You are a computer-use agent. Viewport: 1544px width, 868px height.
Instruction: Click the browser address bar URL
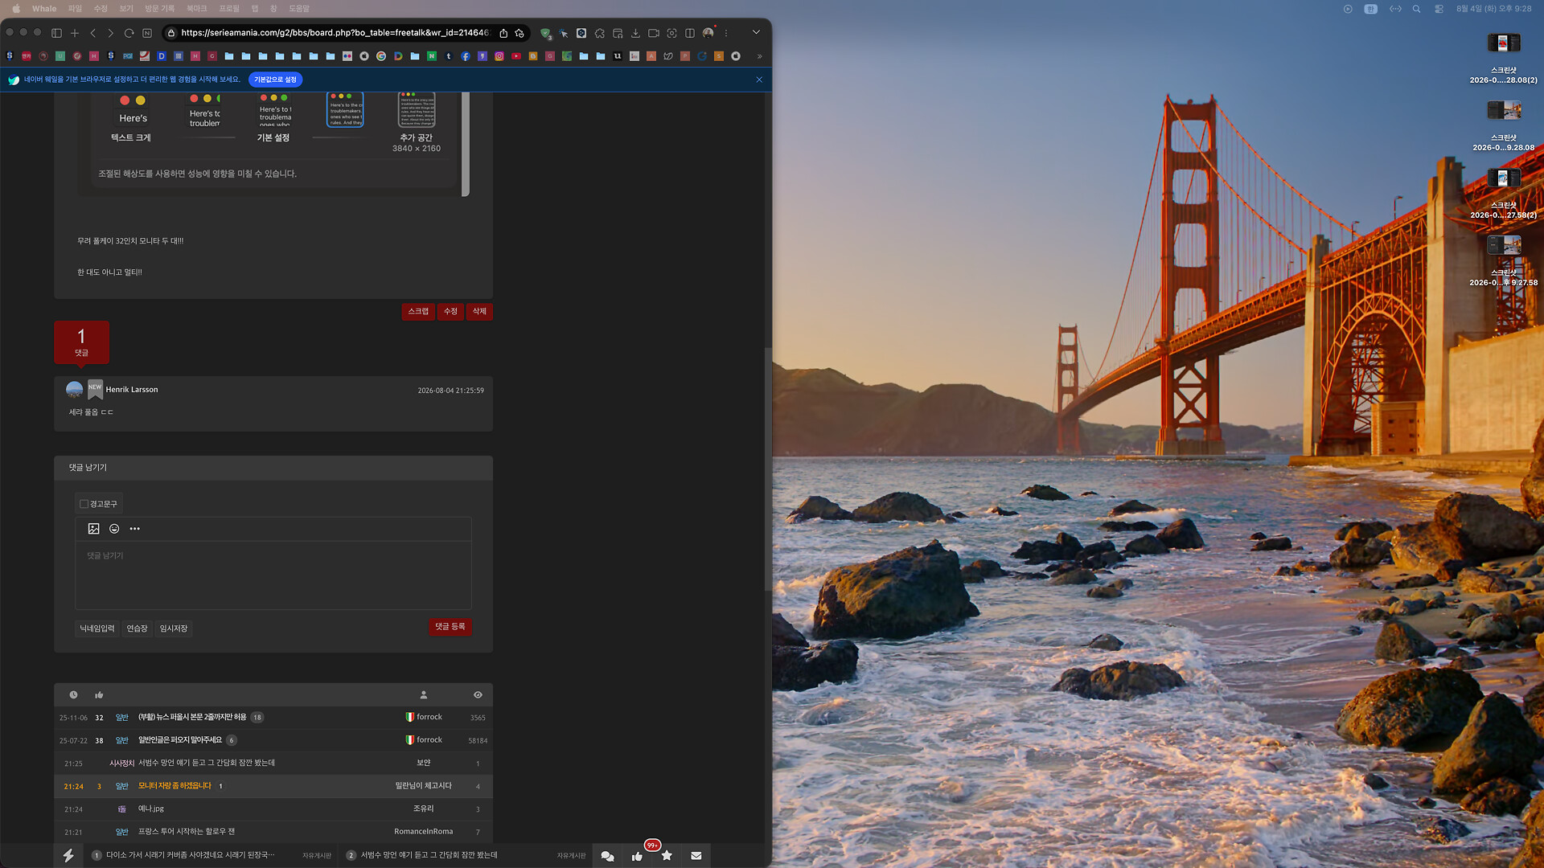335,33
